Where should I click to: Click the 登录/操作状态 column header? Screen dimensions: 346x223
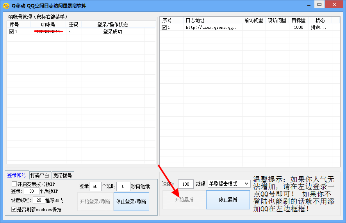pyautogui.click(x=113, y=25)
